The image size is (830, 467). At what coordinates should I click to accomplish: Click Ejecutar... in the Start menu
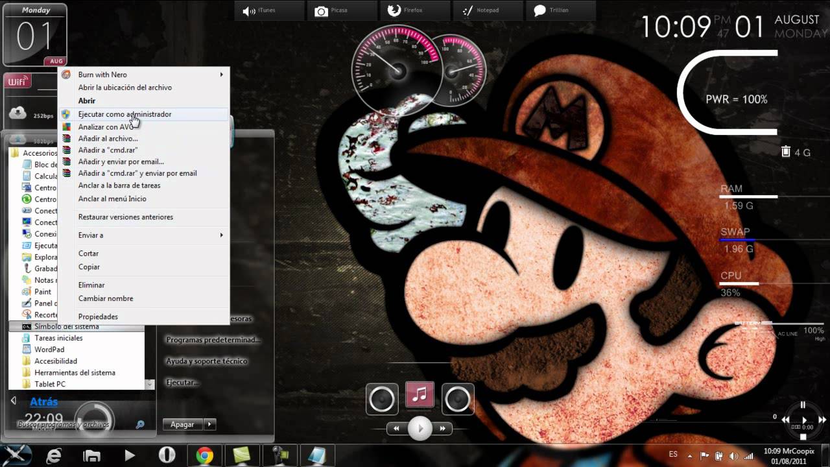[x=182, y=383]
